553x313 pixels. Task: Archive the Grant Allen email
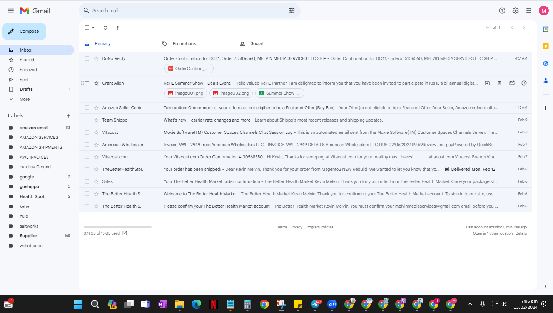pyautogui.click(x=487, y=83)
